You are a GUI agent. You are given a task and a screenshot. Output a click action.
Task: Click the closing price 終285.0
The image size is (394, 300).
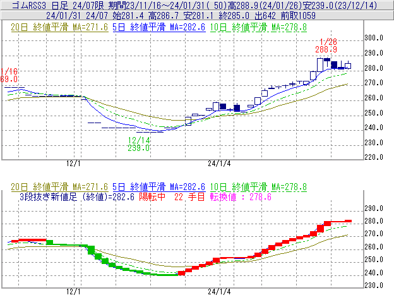pos(234,16)
